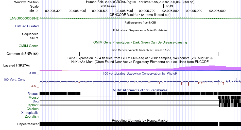
Task: Click the Dog alignment block
Action: coord(230,101)
